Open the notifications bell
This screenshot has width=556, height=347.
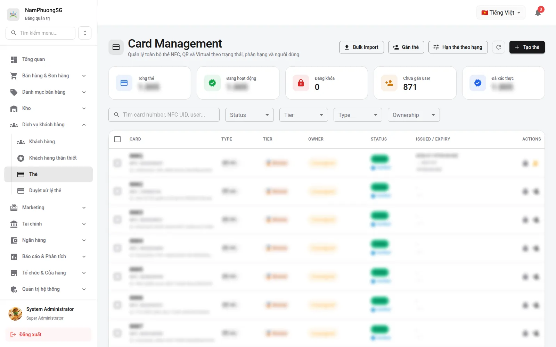(538, 13)
